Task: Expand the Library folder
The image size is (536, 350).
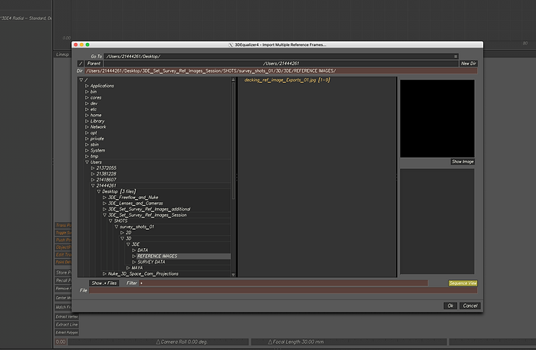Action: pyautogui.click(x=87, y=121)
